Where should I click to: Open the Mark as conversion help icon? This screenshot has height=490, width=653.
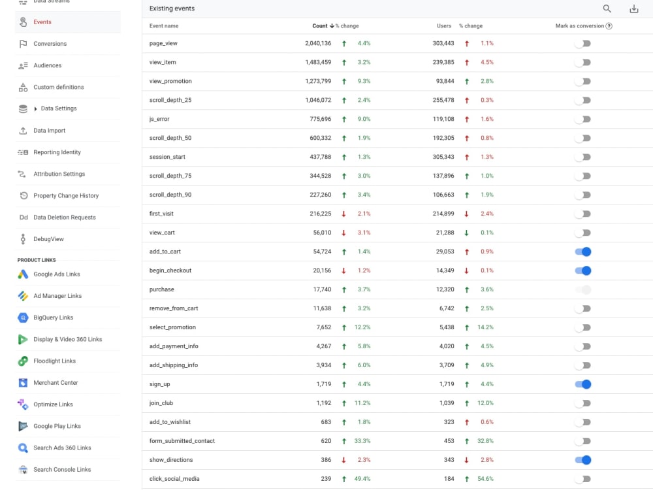(x=611, y=25)
